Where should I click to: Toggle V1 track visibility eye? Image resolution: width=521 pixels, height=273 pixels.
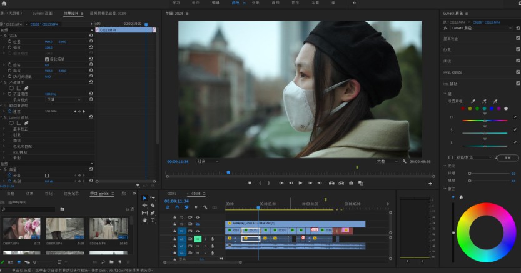(198, 231)
